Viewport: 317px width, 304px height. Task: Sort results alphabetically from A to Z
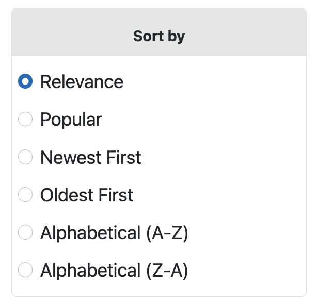coord(25,232)
